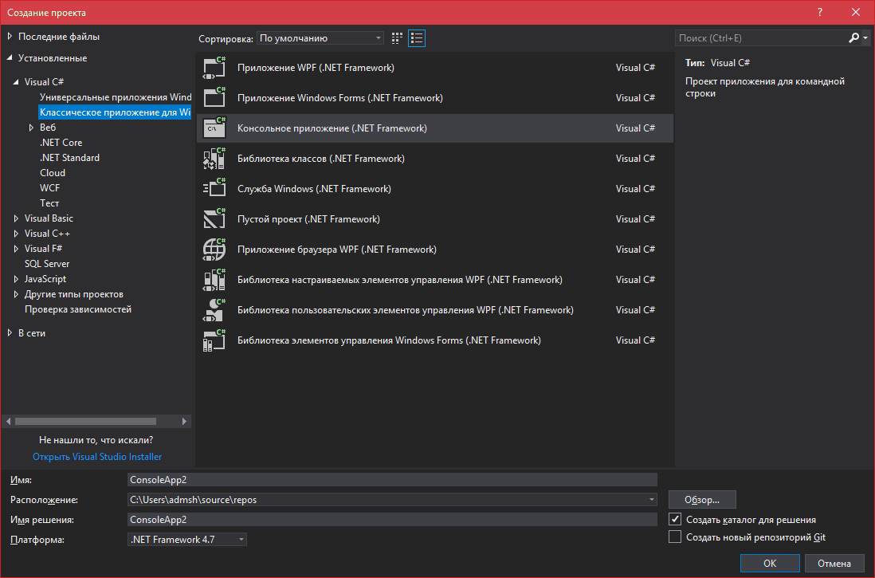Expand the Visual C++ node

coord(16,234)
